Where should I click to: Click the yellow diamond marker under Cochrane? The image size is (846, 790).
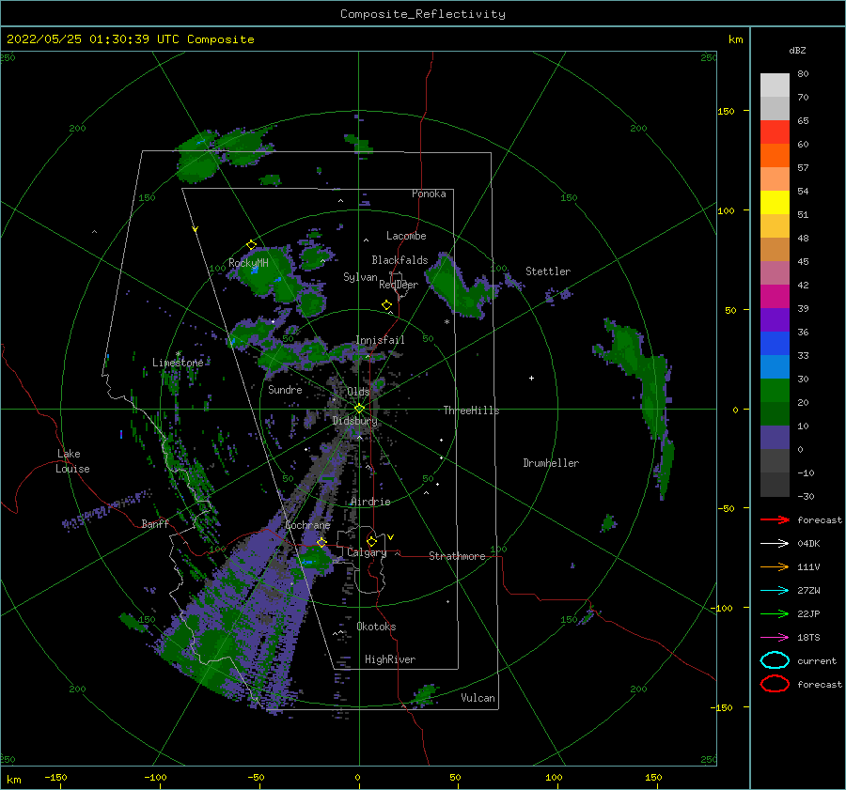pyautogui.click(x=321, y=542)
